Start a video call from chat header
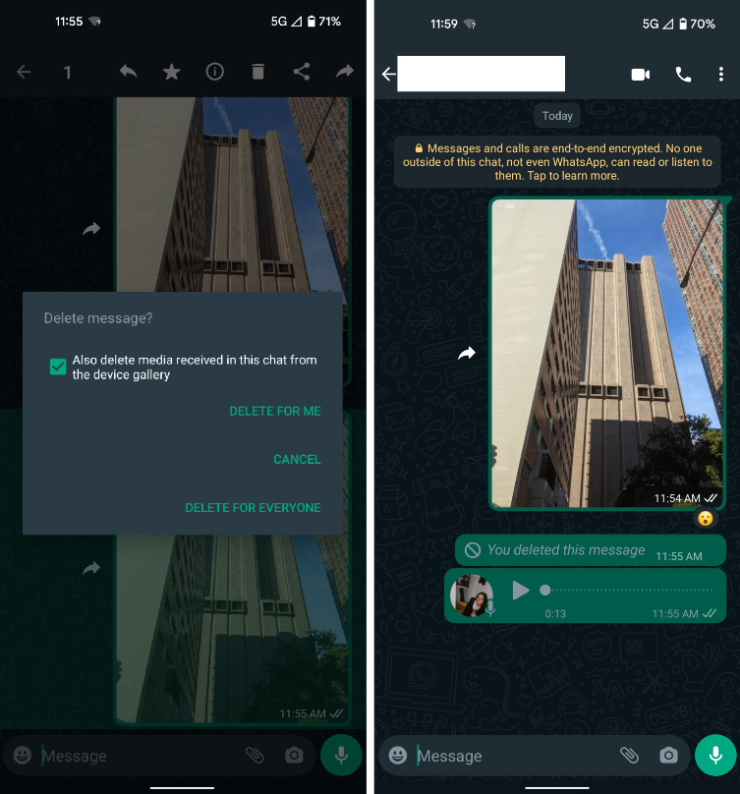Image resolution: width=740 pixels, height=794 pixels. coord(640,75)
